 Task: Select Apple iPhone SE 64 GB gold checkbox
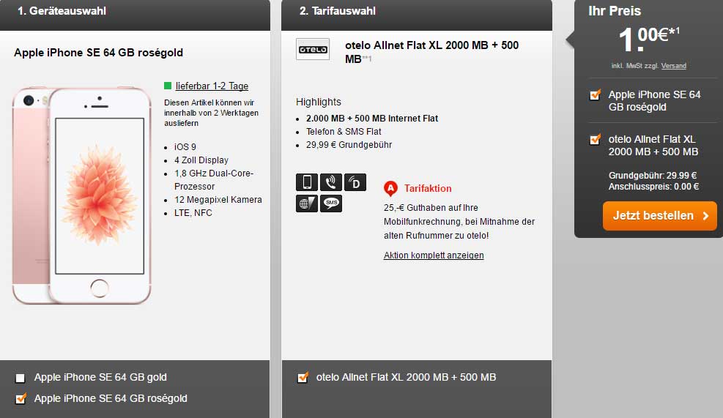click(21, 378)
